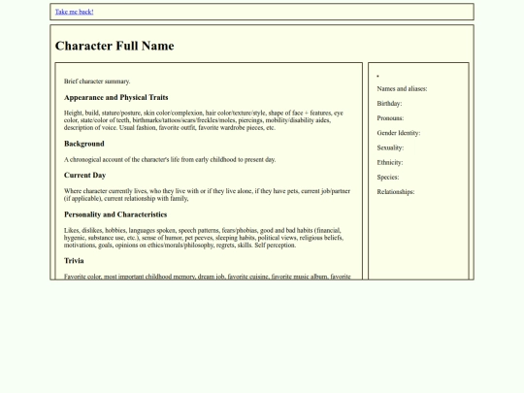
Task: Click paragraph starting 'Height, build, stature/posture'
Action: click(x=204, y=120)
